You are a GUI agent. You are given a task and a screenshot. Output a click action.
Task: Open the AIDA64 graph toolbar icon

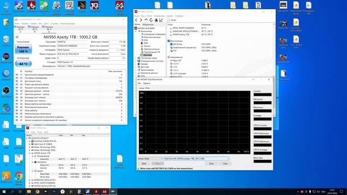coord(161,20)
